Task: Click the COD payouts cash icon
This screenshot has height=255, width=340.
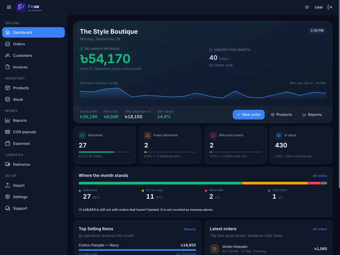Action: pyautogui.click(x=8, y=132)
